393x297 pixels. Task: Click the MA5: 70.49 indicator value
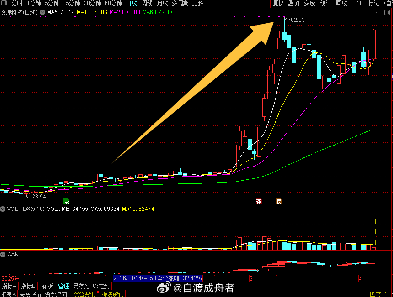tap(61, 12)
